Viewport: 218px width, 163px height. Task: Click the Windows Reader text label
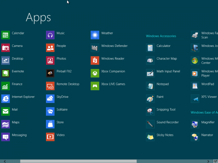[x=113, y=58]
